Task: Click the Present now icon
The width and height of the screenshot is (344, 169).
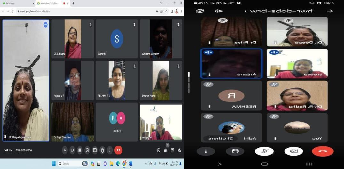Action: coord(95,150)
